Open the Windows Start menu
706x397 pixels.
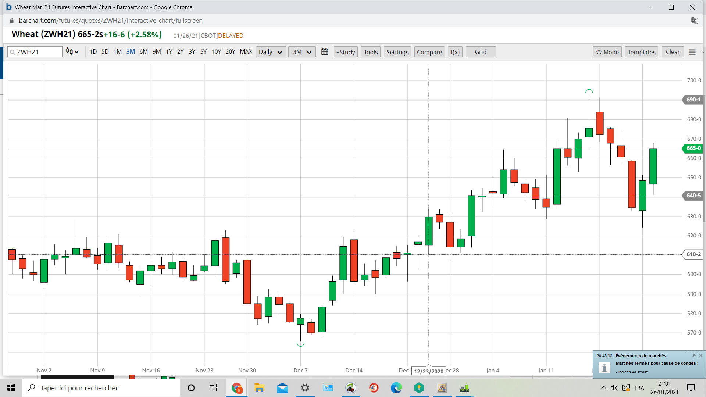(11, 388)
